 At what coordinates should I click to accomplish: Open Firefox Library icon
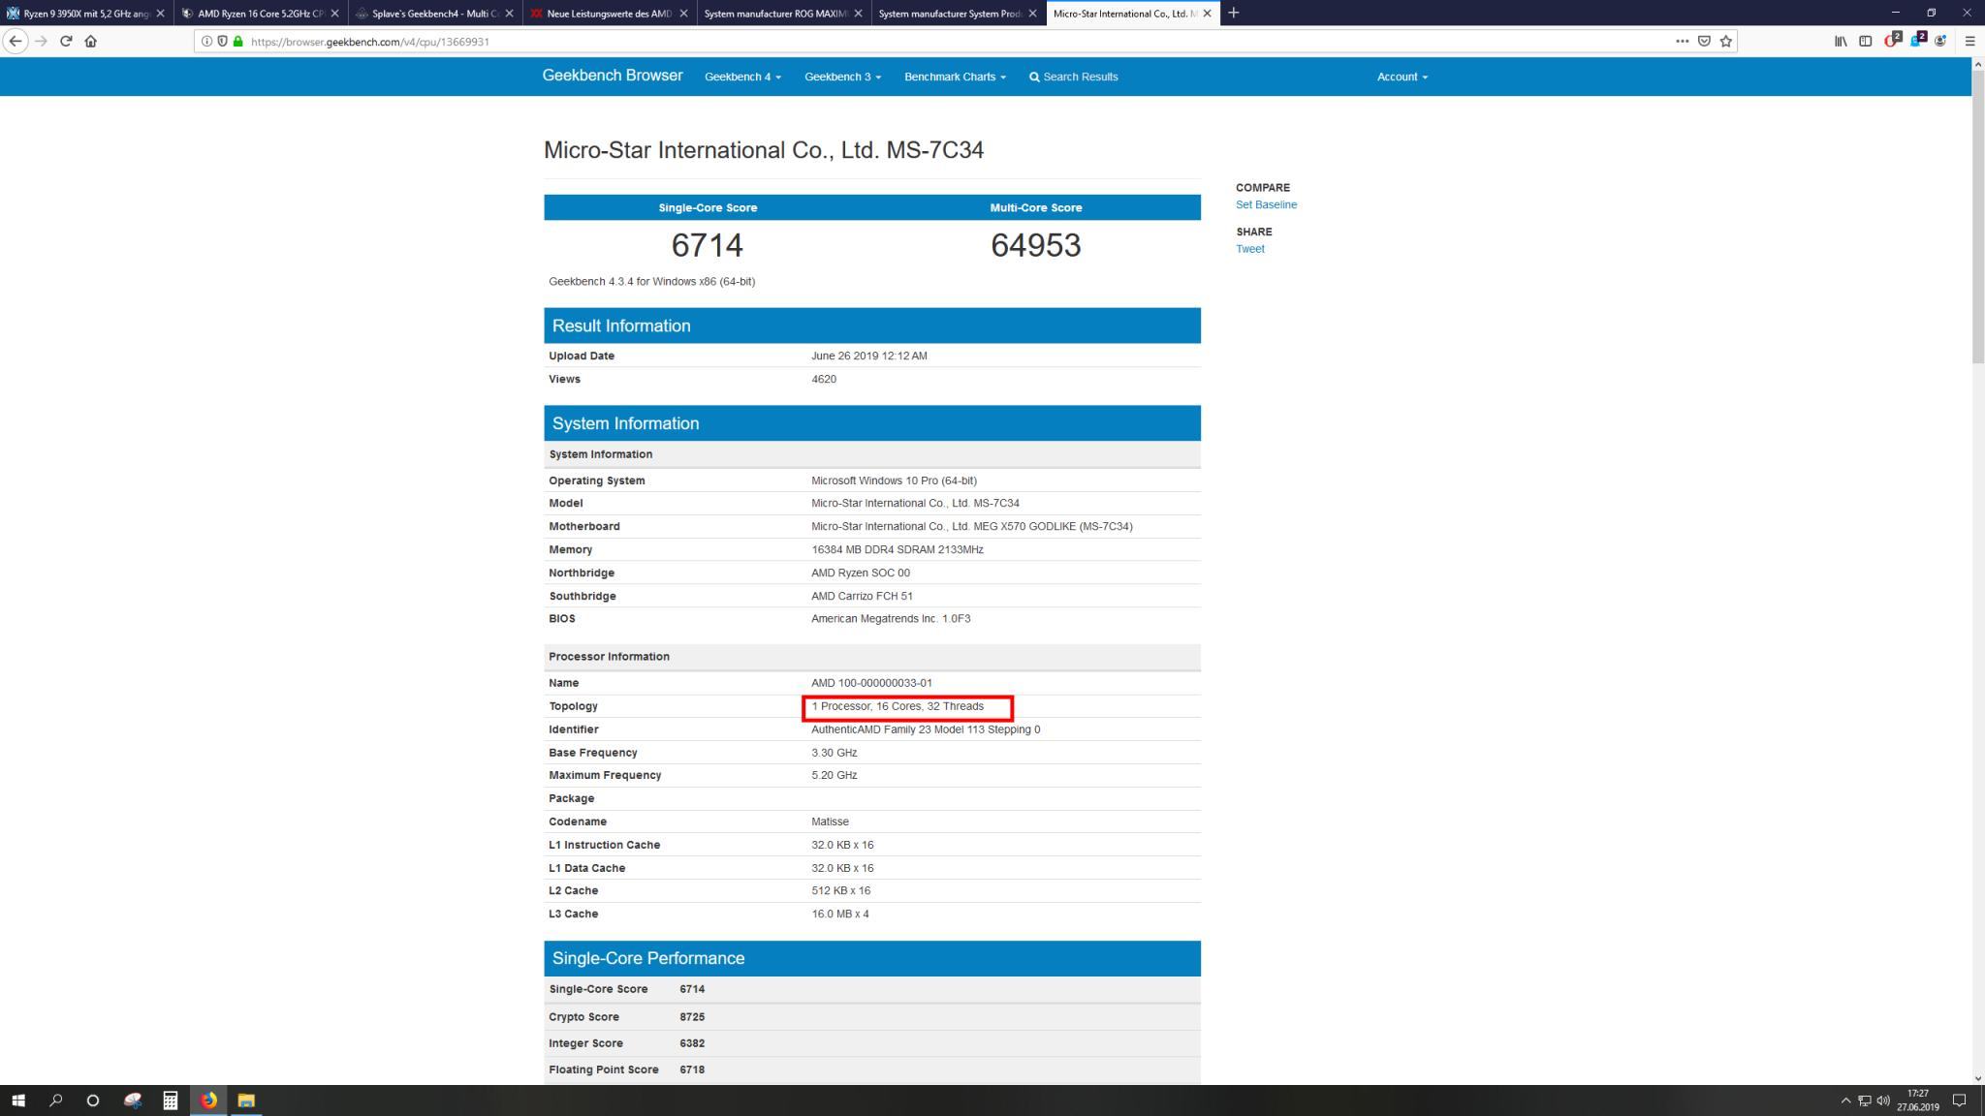click(1840, 41)
